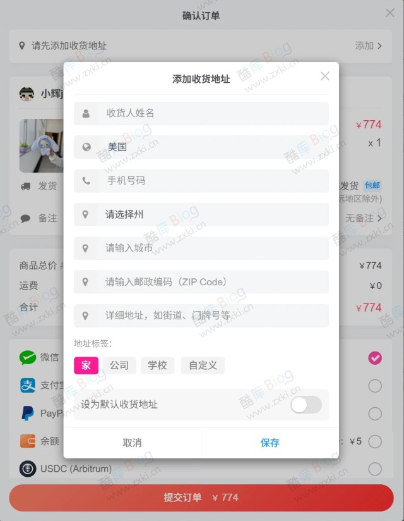Select the Alipay payment radio button

click(375, 386)
